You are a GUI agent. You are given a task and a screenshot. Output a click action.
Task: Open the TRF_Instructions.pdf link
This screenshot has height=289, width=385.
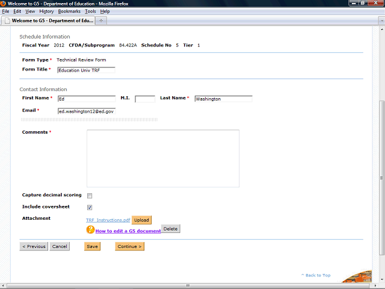click(108, 220)
